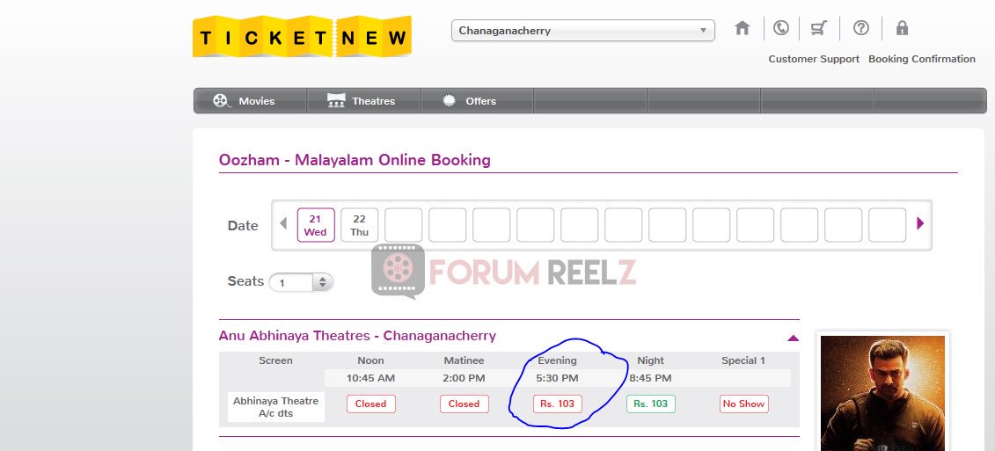Click the Booking Confirmation lock icon
The height and width of the screenshot is (451, 995).
coord(902,28)
